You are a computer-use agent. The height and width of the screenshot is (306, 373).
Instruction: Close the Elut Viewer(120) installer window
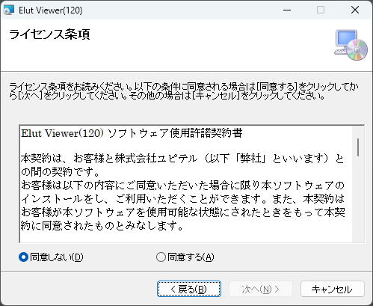click(355, 10)
